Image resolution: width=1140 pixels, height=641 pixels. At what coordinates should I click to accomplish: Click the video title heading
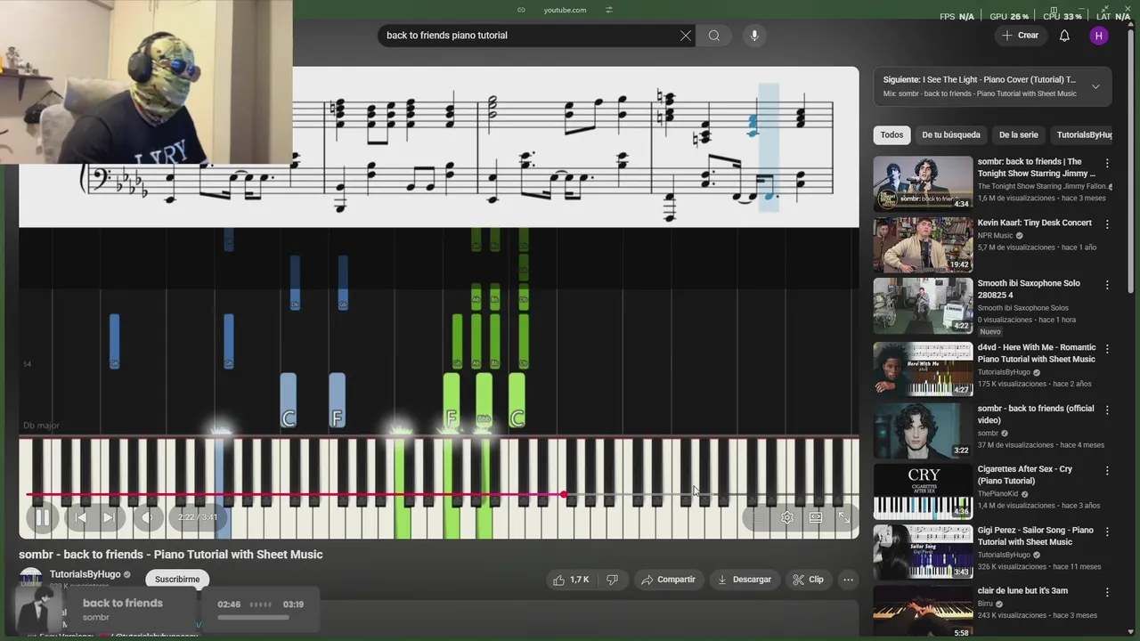point(171,555)
